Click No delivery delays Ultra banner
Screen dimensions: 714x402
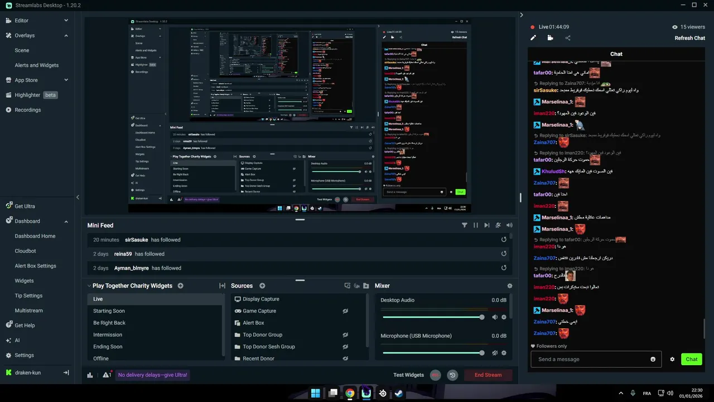(153, 375)
